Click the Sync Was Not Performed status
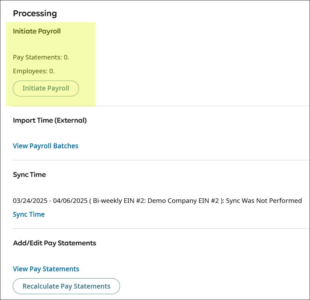 pos(264,200)
